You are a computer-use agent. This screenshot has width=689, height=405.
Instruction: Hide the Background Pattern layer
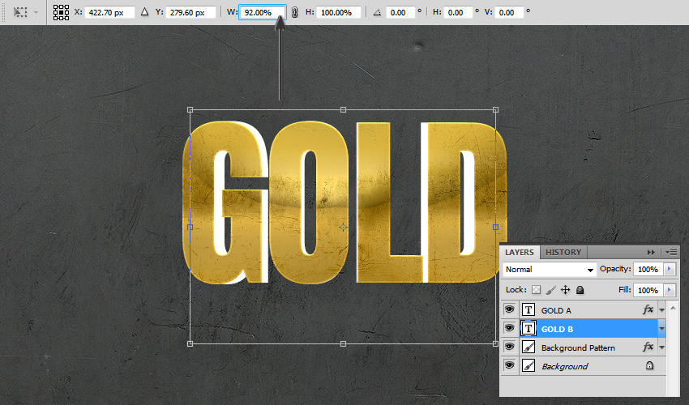pyautogui.click(x=509, y=347)
